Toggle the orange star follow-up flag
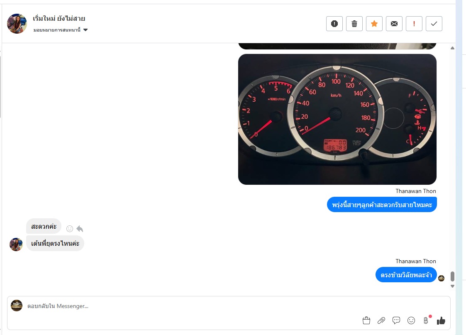 tap(374, 24)
